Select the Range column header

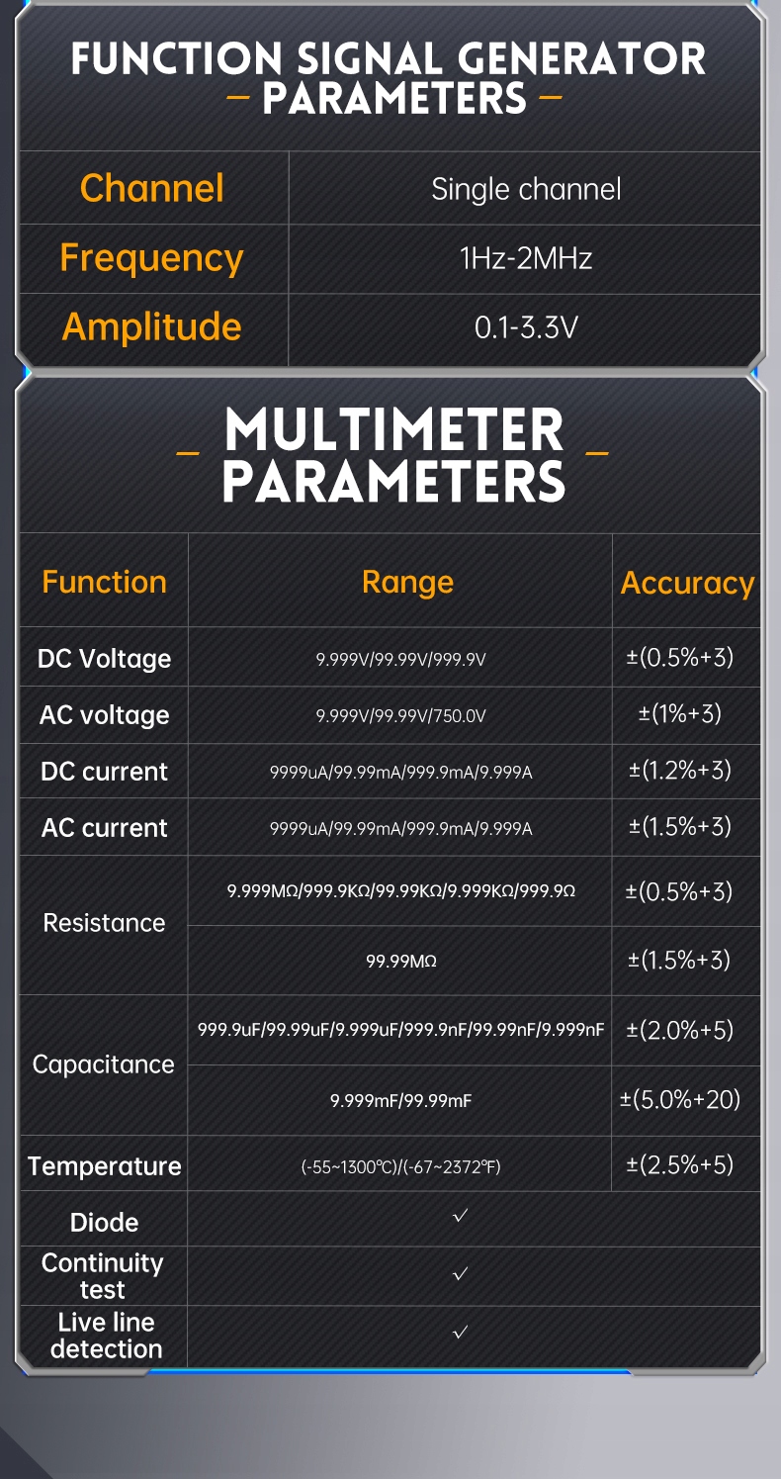point(407,582)
